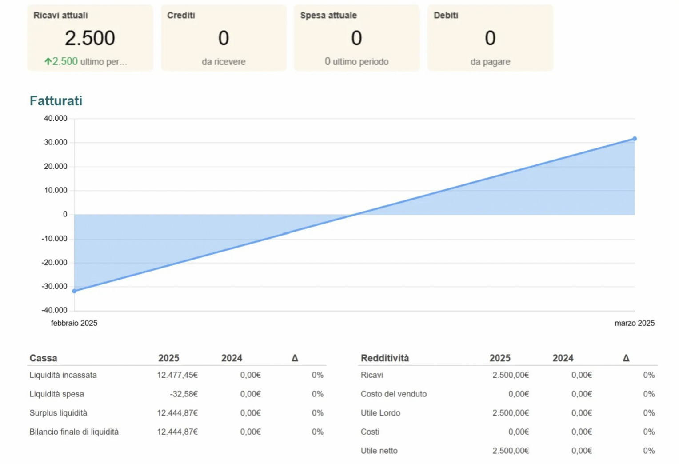Viewport: 679px width, 464px height.
Task: Click the marzo 2025 chart data point
Action: pos(635,139)
